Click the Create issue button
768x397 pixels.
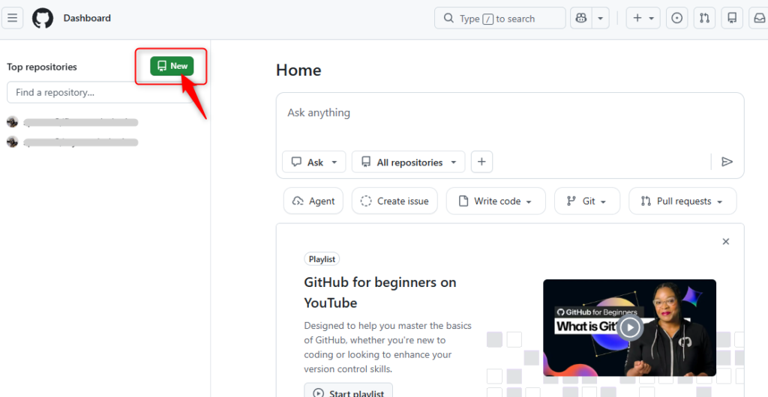pyautogui.click(x=394, y=201)
